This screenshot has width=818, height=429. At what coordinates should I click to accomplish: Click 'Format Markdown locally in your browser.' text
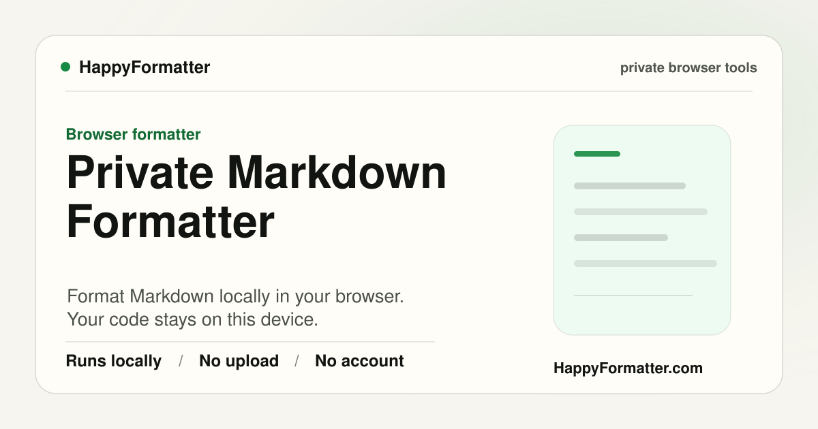click(x=236, y=297)
